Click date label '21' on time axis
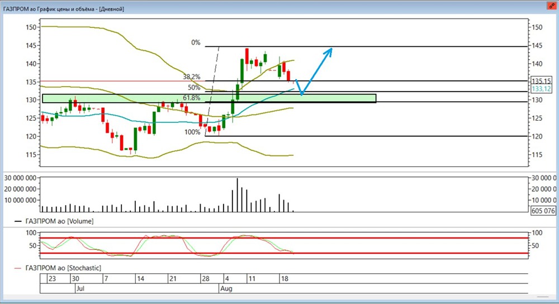 click(173, 279)
